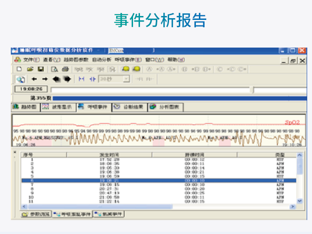Viewport: 312px width, 234px height.
Task: Click the event list scroll up arrow
Action: pos(300,155)
